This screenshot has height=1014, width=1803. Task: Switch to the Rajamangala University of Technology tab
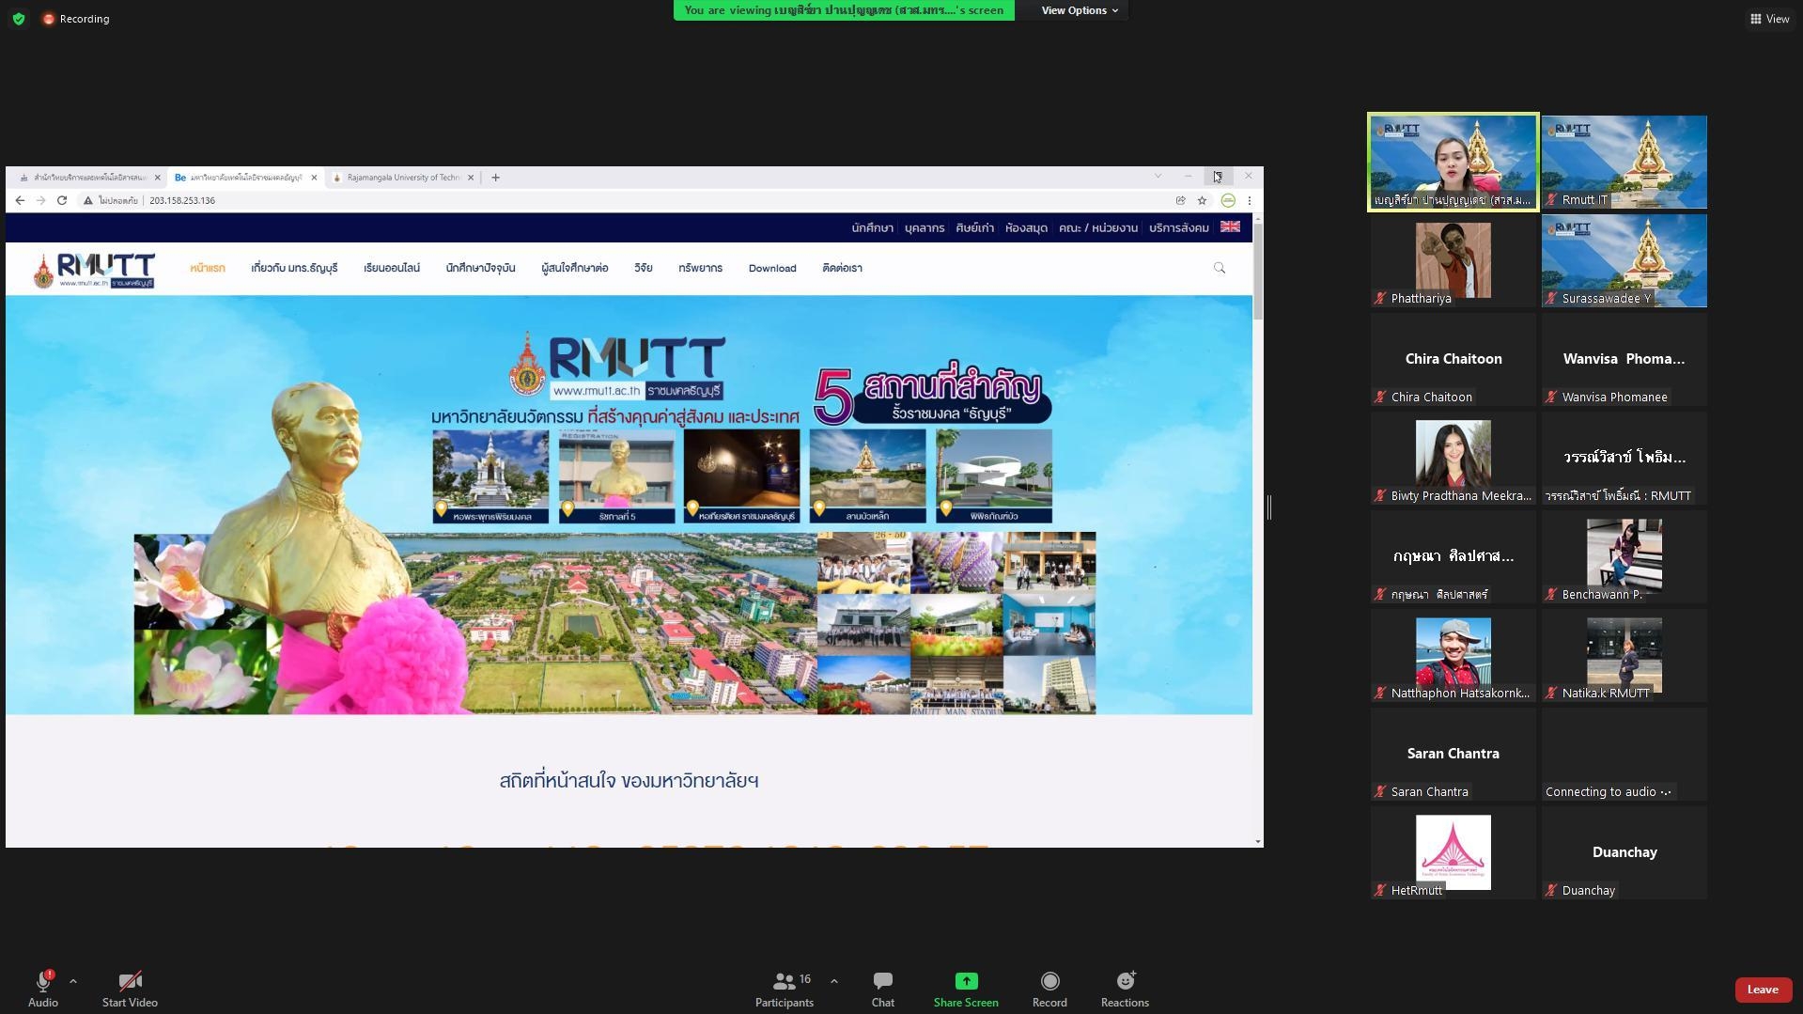403,177
